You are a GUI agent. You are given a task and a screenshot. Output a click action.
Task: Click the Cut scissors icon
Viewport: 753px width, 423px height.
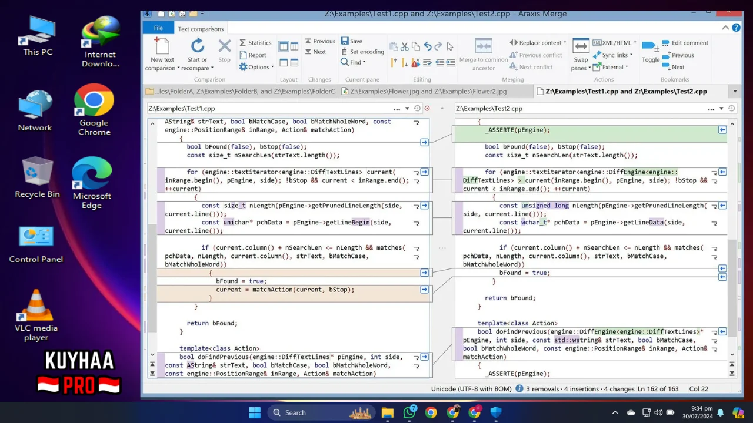[x=404, y=46]
